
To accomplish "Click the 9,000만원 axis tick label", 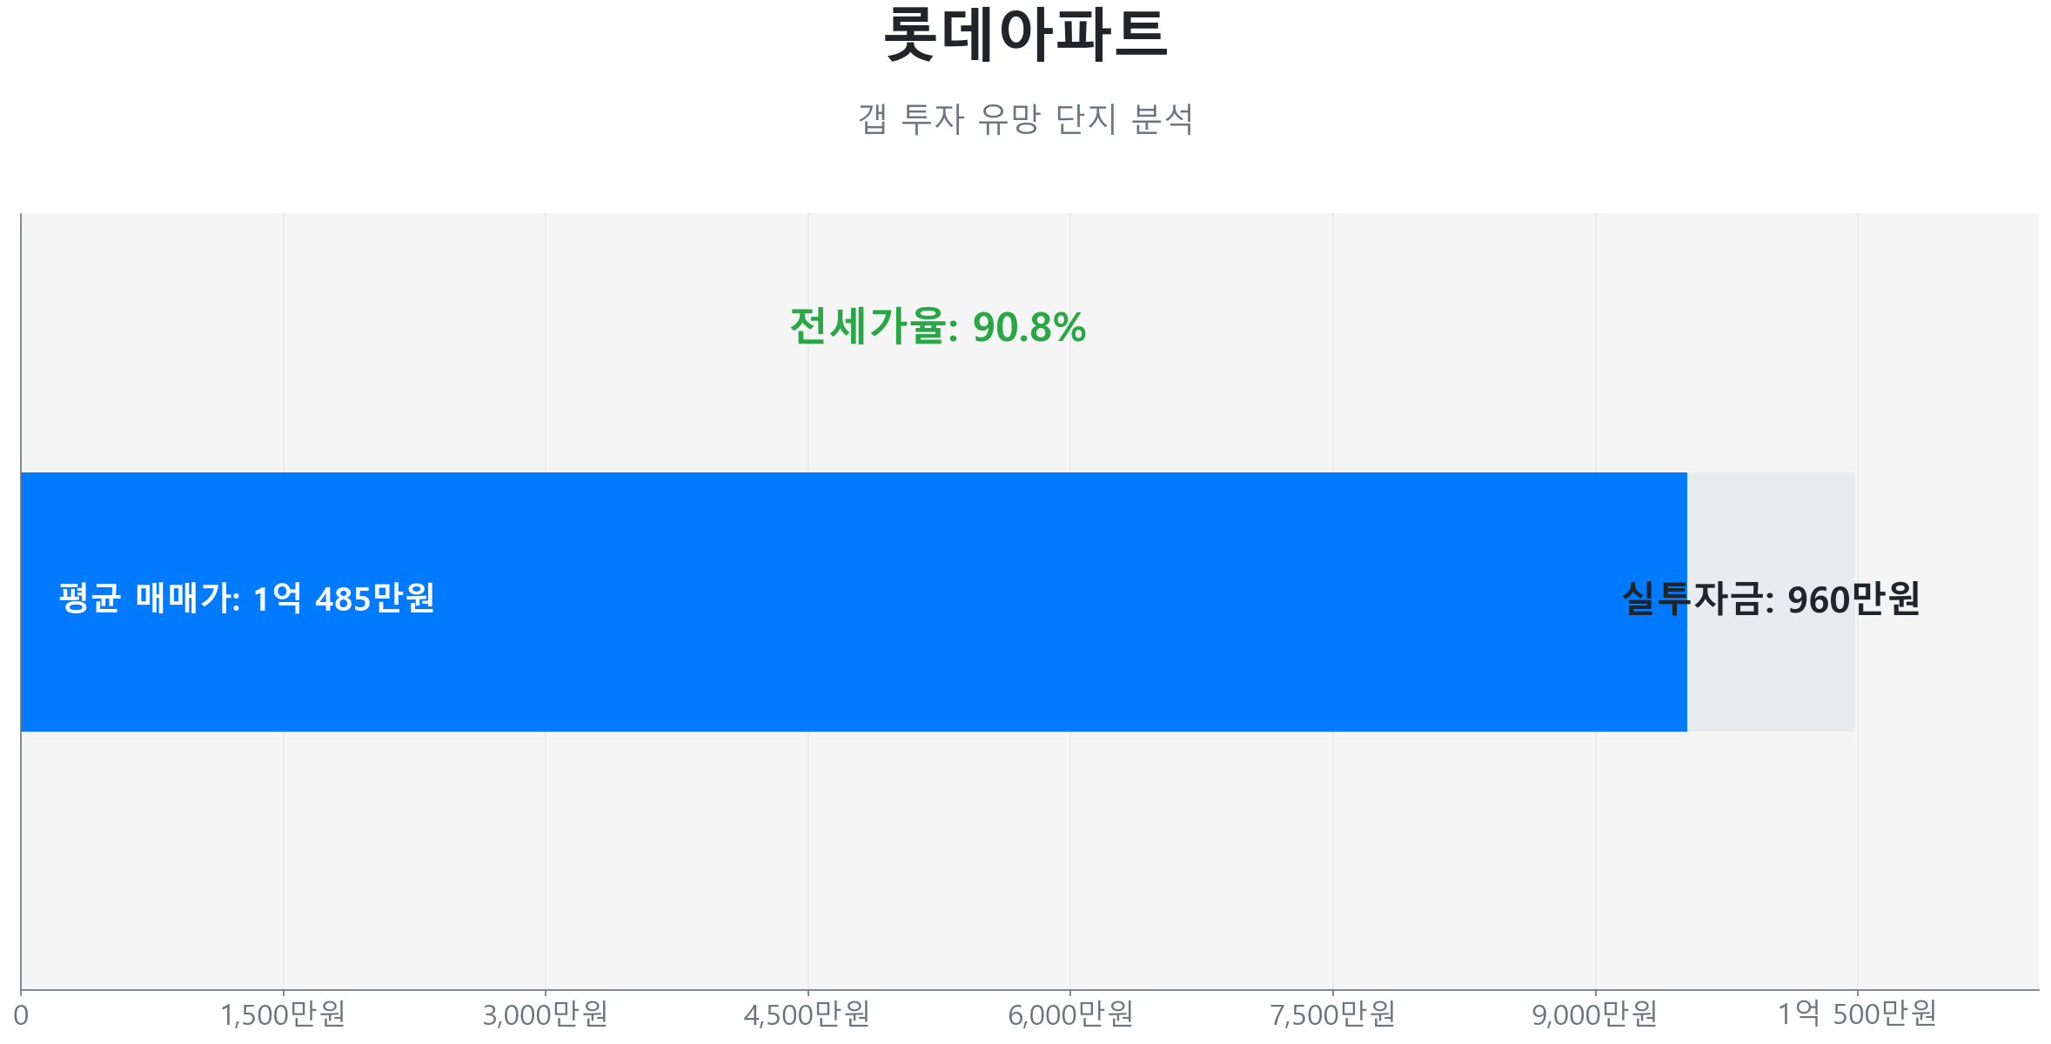I will pos(1595,1014).
